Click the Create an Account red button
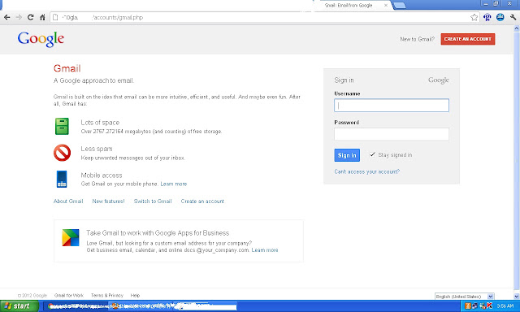This screenshot has width=520, height=312. [468, 39]
